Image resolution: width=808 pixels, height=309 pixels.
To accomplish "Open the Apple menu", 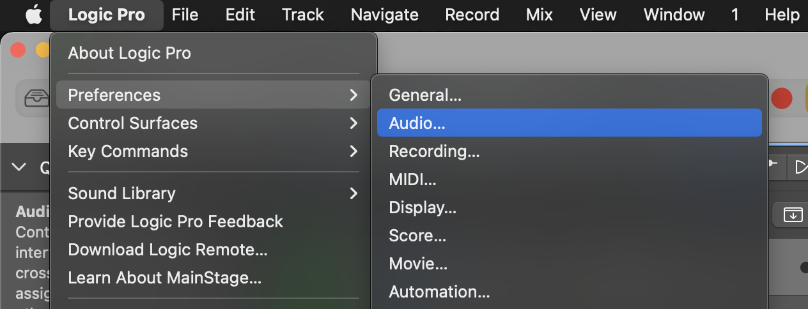I will pyautogui.click(x=33, y=15).
